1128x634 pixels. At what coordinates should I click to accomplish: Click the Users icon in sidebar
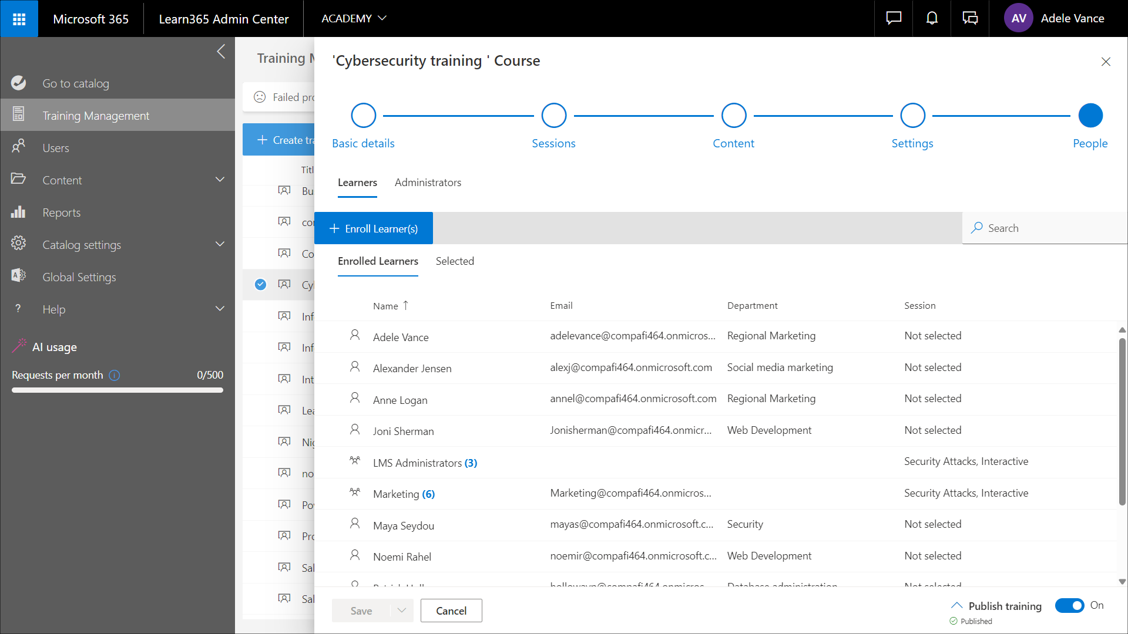click(18, 147)
